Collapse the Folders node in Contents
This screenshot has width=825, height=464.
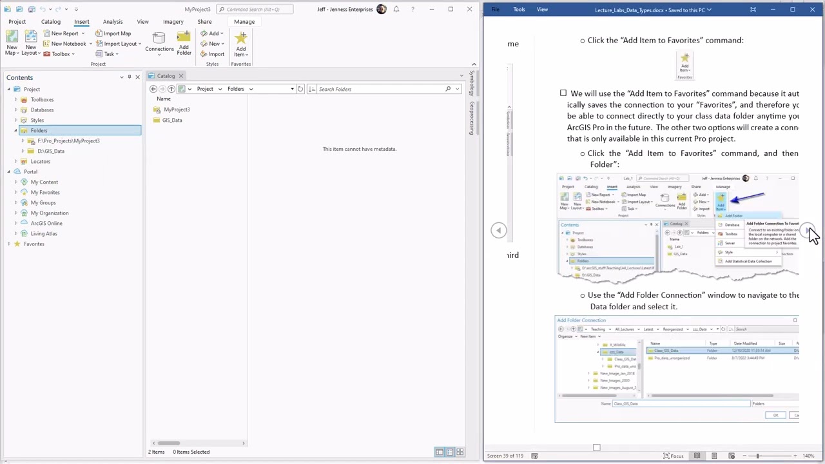(x=16, y=130)
